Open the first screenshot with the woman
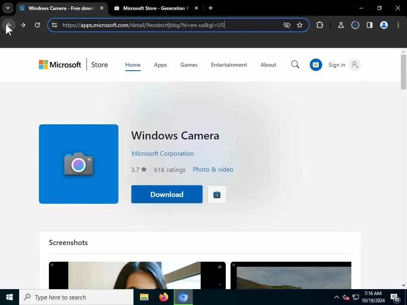Screen dimensions: 407x305 tap(137, 275)
